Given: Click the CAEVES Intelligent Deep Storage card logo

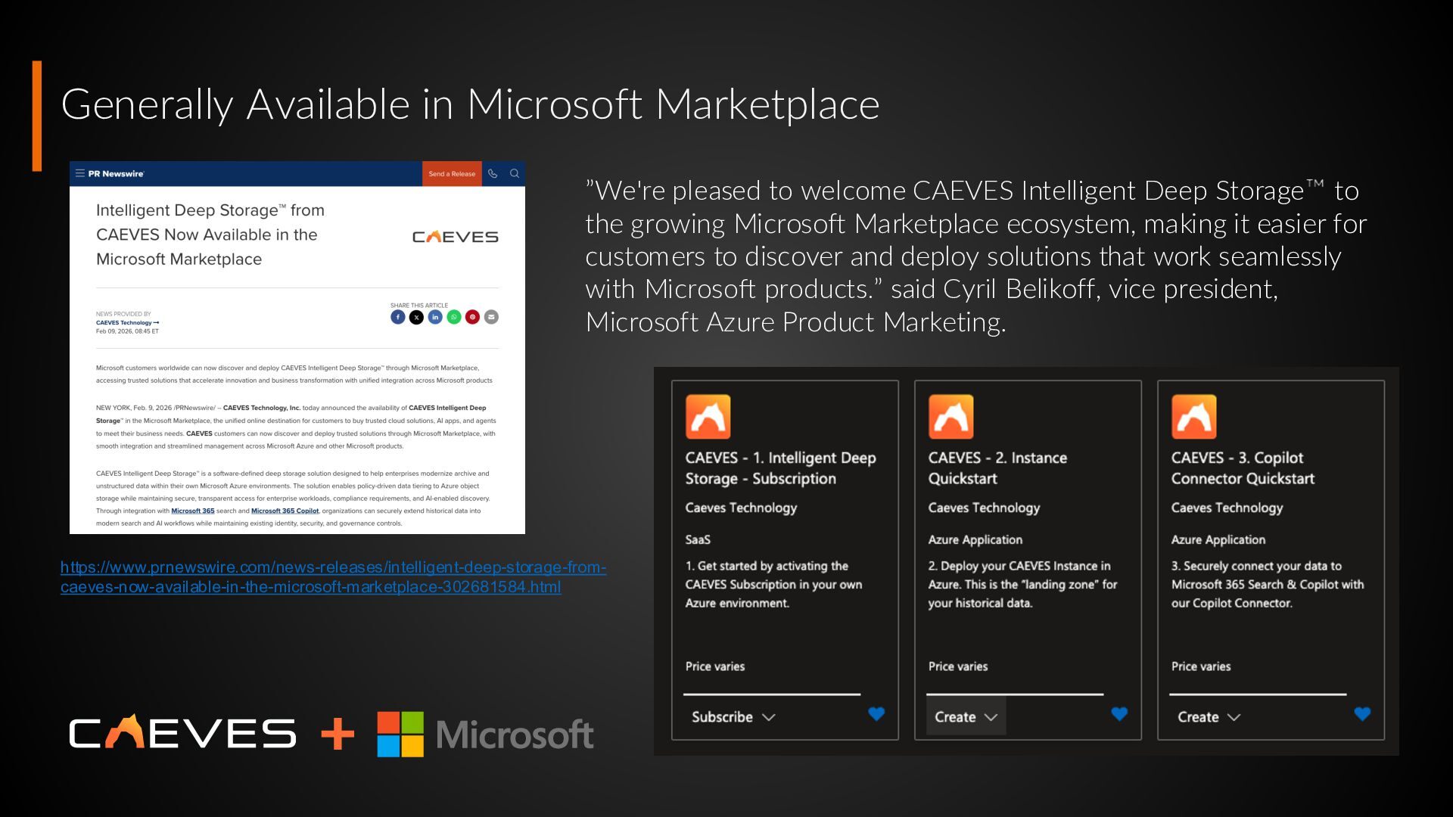Looking at the screenshot, I should click(x=708, y=417).
